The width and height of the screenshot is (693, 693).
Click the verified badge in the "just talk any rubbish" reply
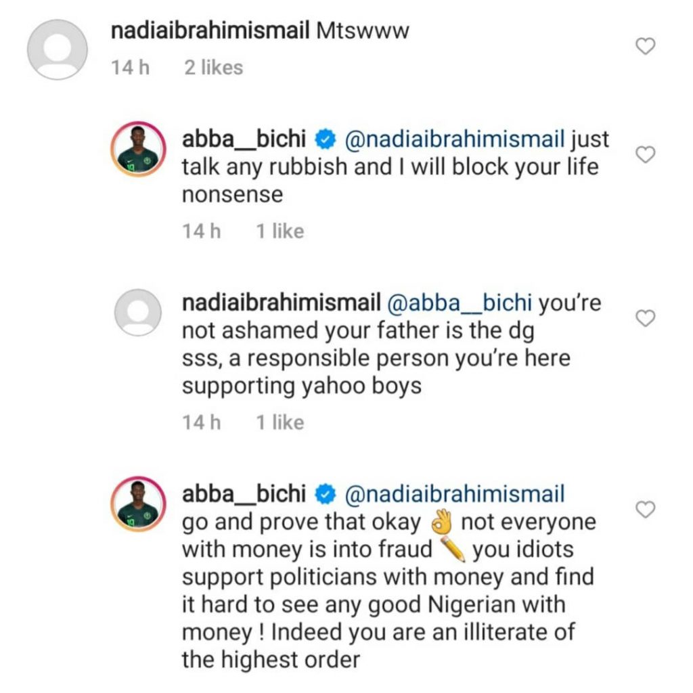point(326,140)
